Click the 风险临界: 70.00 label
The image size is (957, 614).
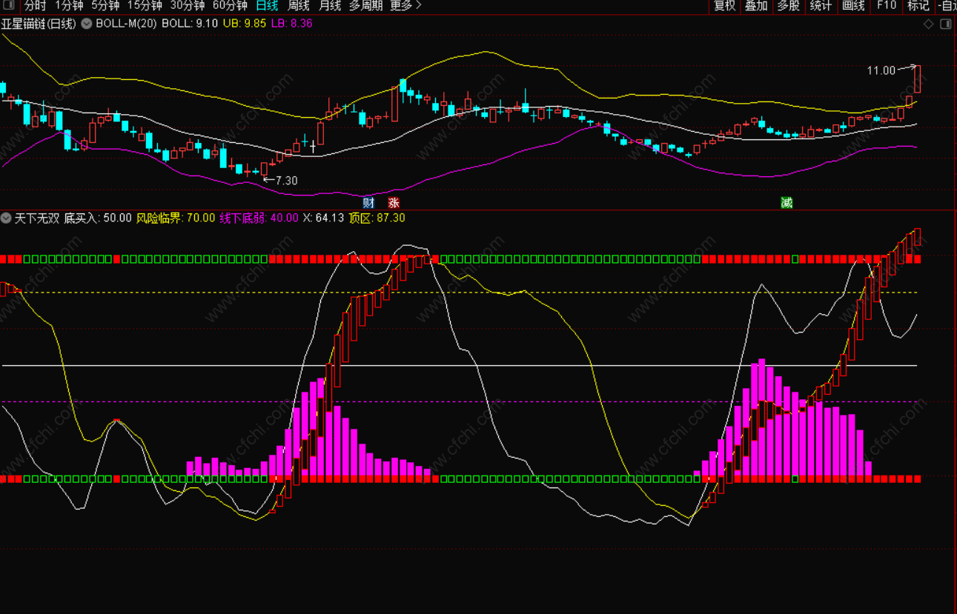point(176,218)
